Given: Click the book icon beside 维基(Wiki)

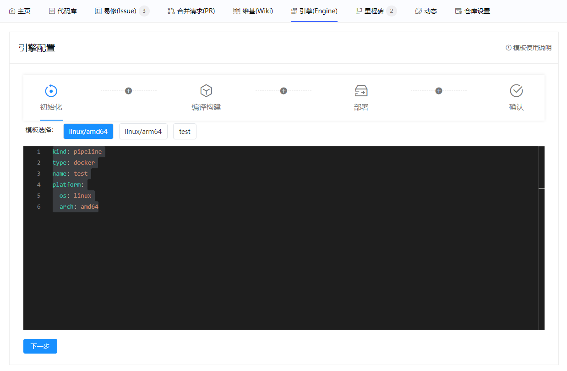Looking at the screenshot, I should [x=236, y=11].
